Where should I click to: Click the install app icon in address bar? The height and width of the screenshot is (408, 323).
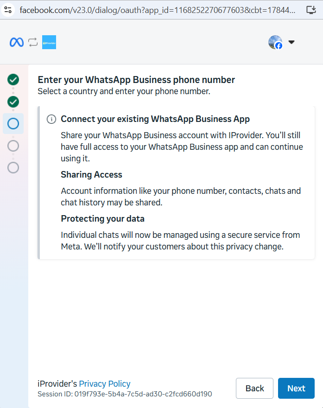point(311,10)
